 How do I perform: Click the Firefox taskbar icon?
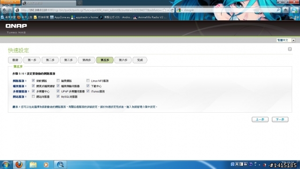pos(19,165)
